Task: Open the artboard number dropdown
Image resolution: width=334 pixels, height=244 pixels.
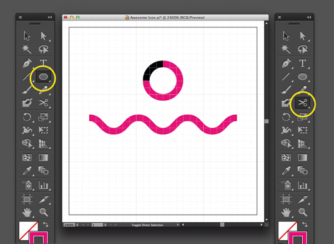Action: pyautogui.click(x=105, y=225)
